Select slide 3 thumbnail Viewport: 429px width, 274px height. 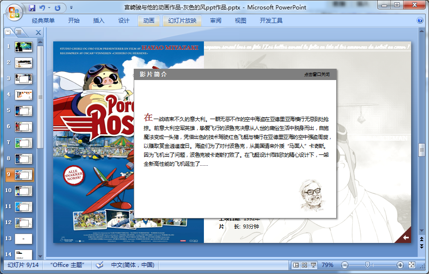(x=23, y=79)
